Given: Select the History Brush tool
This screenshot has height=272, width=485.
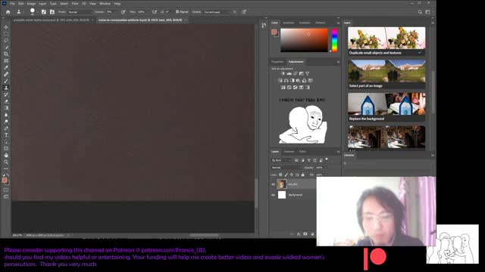Looking at the screenshot, I should pos(6,94).
